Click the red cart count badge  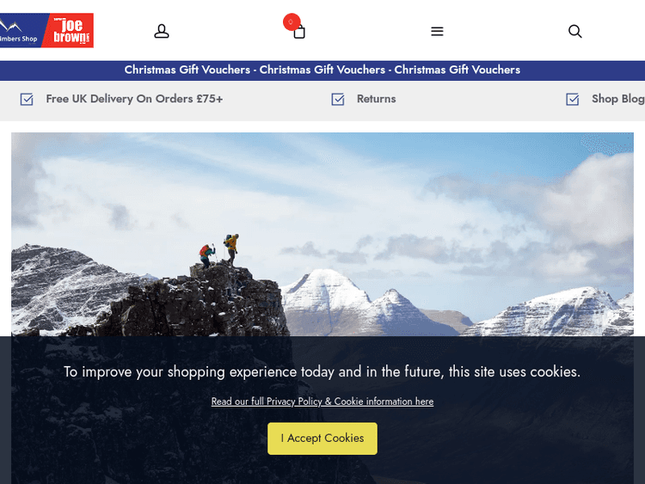[x=292, y=21]
